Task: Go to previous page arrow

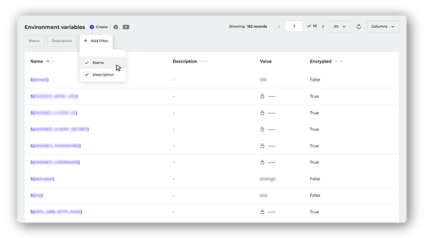Action: [280, 26]
